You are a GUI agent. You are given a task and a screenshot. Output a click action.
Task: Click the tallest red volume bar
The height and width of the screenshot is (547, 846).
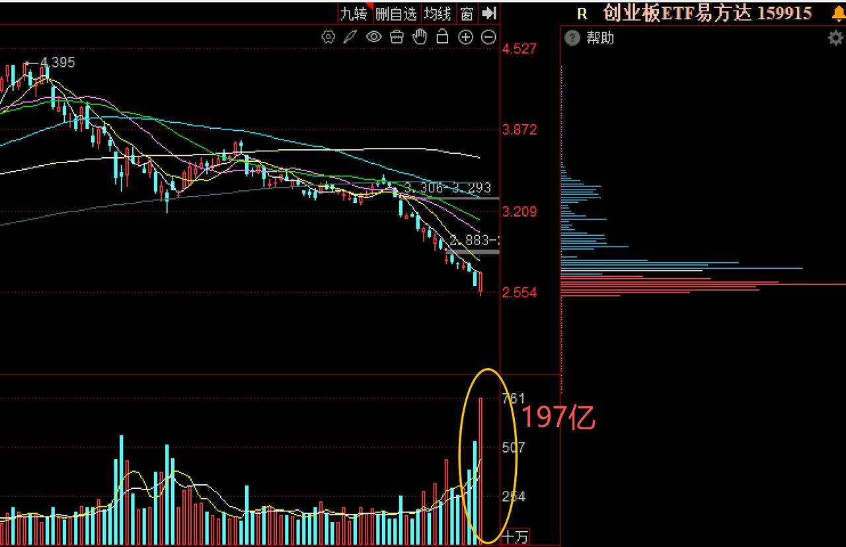481,471
